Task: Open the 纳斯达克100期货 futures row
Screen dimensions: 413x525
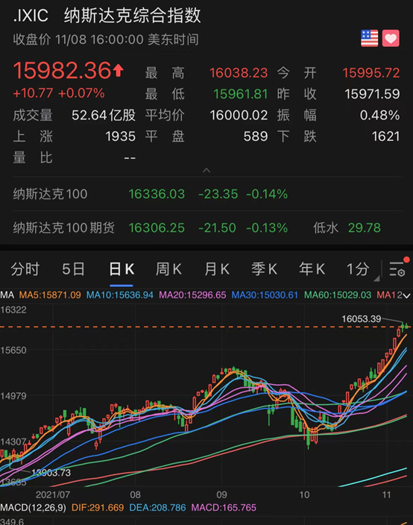Action: coord(206,228)
